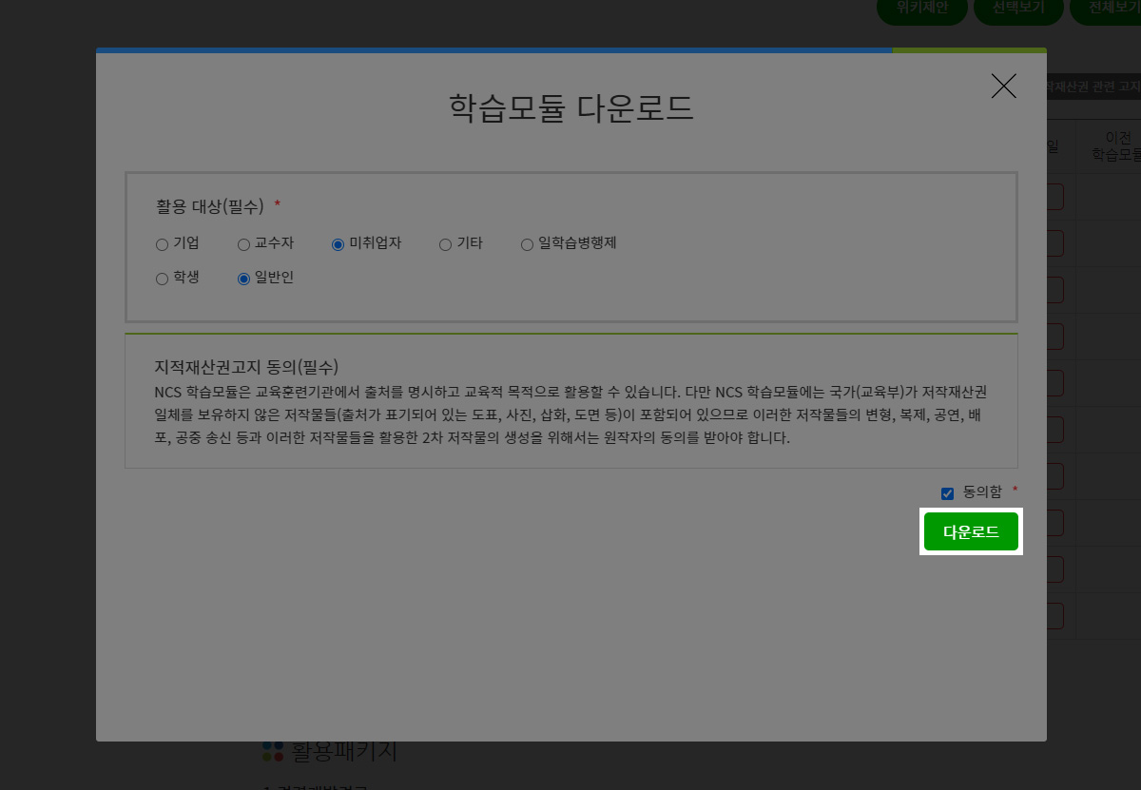Click the NCS 학습모듈 copyright notice paragraph
Screen dimensions: 1141x790
coord(570,414)
